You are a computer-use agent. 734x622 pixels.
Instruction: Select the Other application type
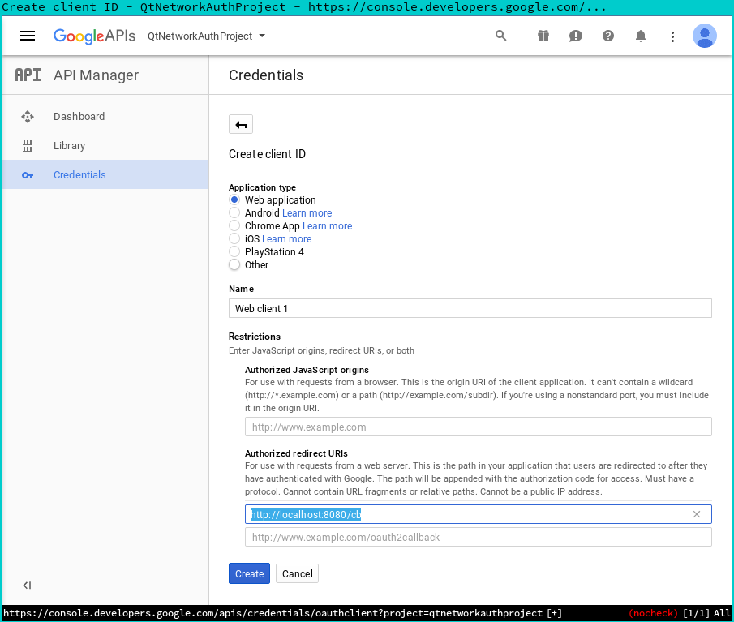[234, 265]
